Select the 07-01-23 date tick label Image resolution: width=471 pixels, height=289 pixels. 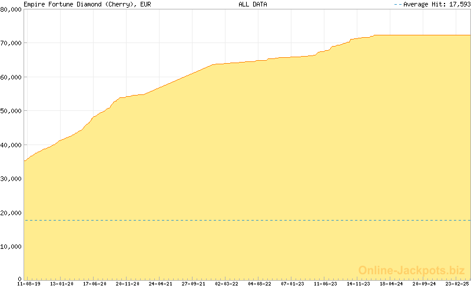pyautogui.click(x=293, y=284)
